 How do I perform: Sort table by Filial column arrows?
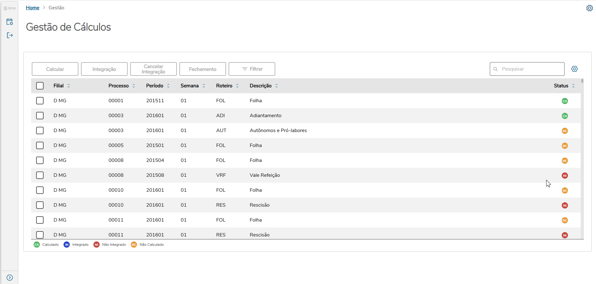click(x=69, y=86)
